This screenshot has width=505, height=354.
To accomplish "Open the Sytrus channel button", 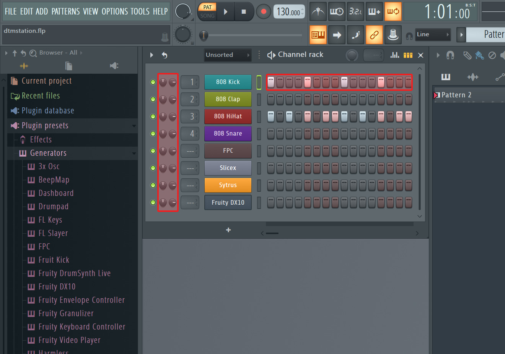I will click(x=228, y=185).
